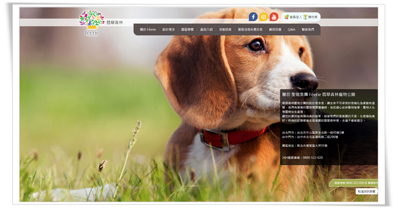The height and width of the screenshot is (210, 398).
Task: Select 設計理念 in the navigation bar
Action: [168, 29]
